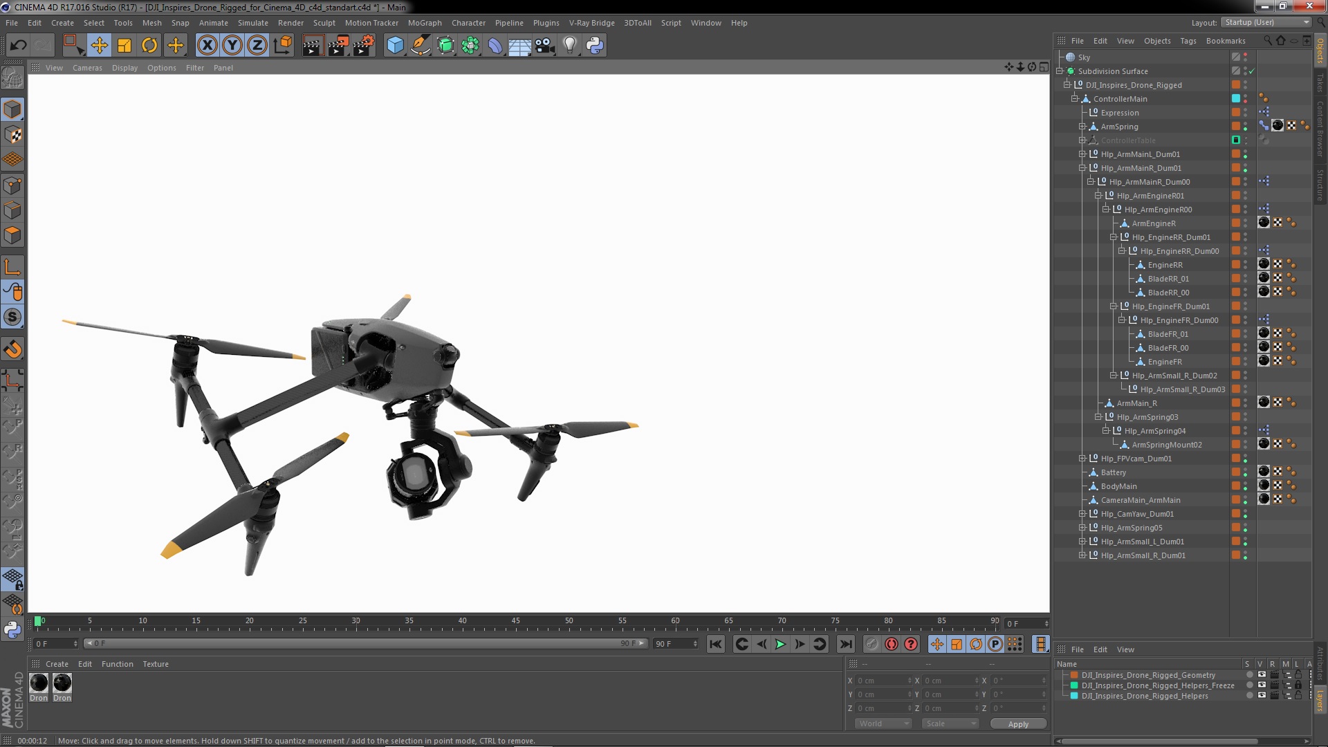Click Render View clapperboard icon
Image resolution: width=1328 pixels, height=747 pixels.
coord(312,46)
